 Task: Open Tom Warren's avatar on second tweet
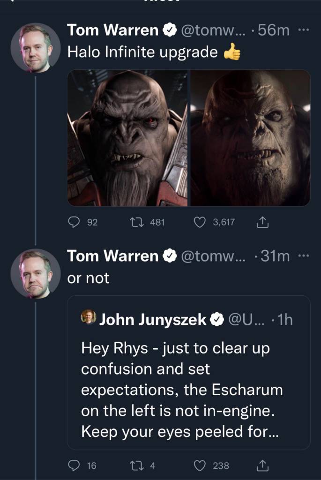(x=35, y=273)
